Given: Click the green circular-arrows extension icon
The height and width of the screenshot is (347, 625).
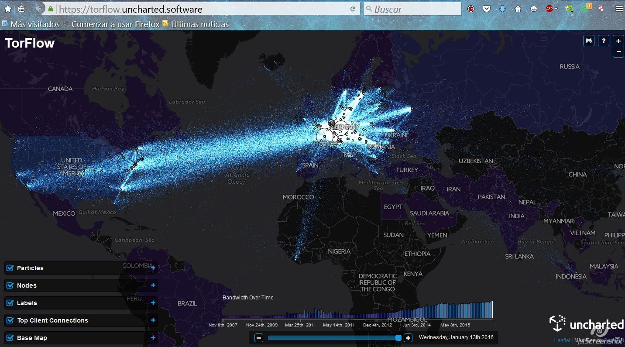Looking at the screenshot, I should tap(570, 9).
